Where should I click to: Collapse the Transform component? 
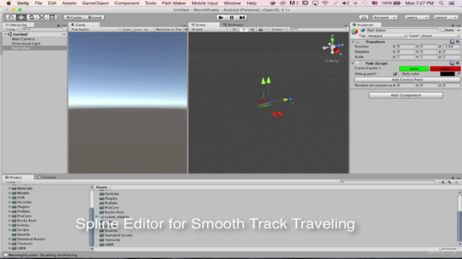coord(353,42)
